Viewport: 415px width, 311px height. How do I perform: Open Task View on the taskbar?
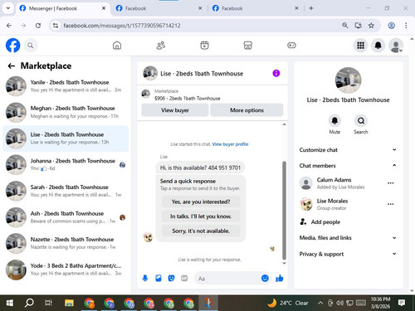[x=49, y=303]
